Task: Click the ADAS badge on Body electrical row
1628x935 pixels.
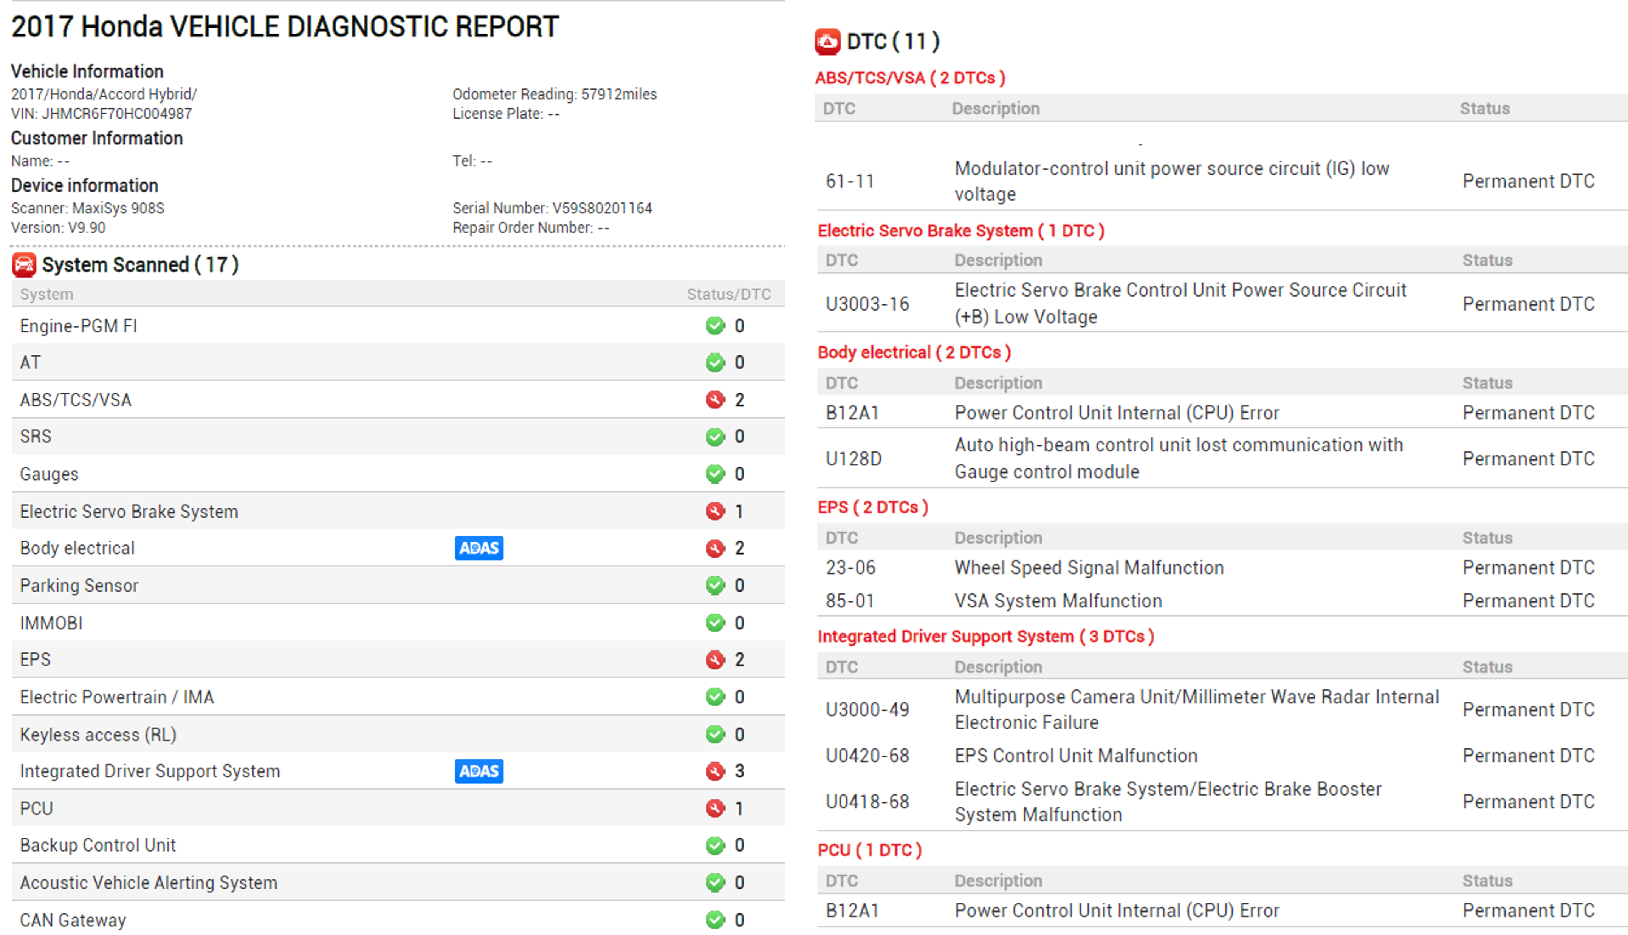Action: (x=479, y=548)
